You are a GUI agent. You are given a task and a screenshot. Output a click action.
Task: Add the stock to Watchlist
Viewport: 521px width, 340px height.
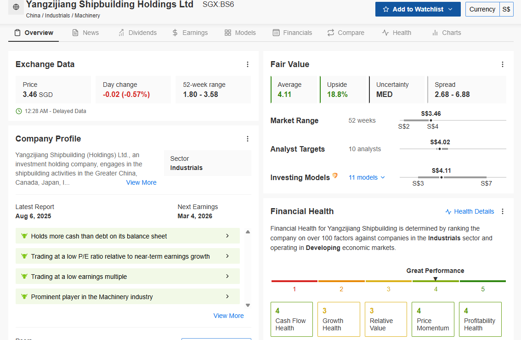418,9
